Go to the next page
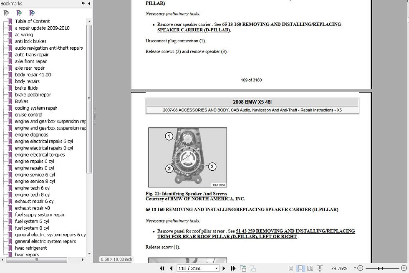 click(x=224, y=268)
